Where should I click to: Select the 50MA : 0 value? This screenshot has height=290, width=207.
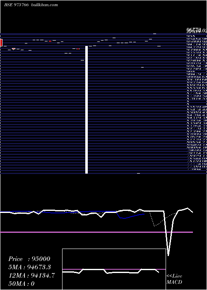(22, 284)
